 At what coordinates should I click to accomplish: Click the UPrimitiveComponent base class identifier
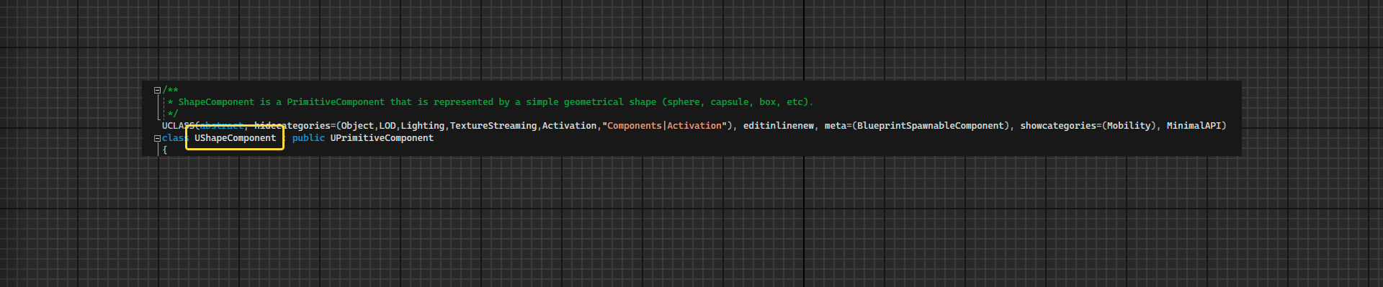[382, 138]
